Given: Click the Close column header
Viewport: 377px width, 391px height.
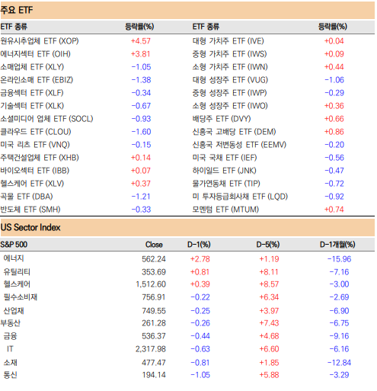Looking at the screenshot, I should pyautogui.click(x=154, y=245).
